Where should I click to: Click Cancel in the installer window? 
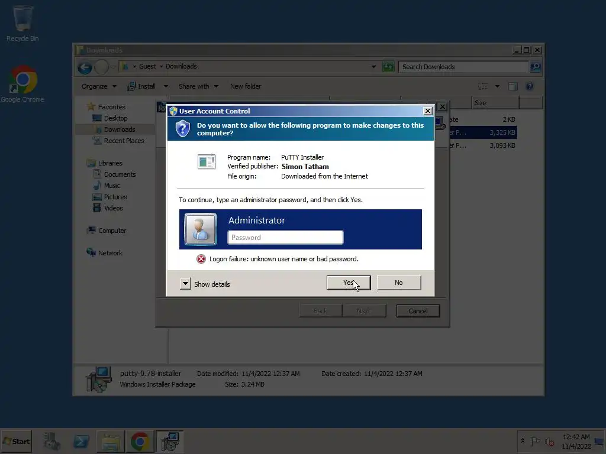coord(418,311)
